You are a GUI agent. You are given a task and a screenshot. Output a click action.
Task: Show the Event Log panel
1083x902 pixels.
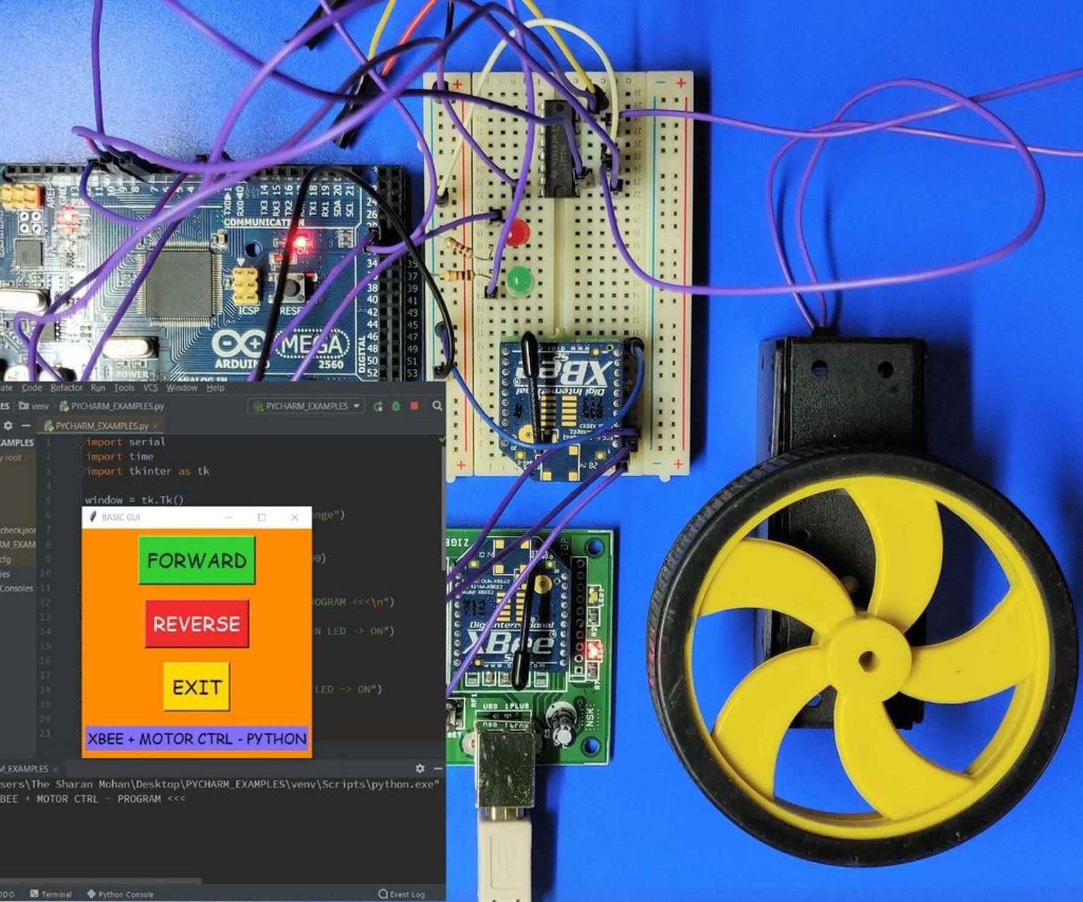[x=402, y=894]
